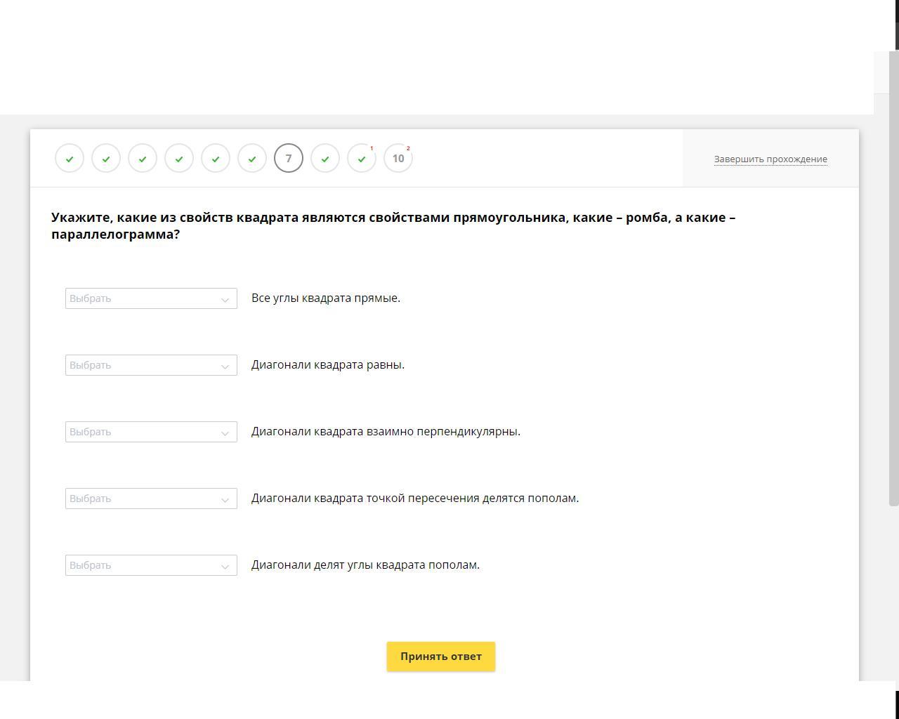Select the current question 7 circle
This screenshot has height=719, width=899.
(289, 159)
